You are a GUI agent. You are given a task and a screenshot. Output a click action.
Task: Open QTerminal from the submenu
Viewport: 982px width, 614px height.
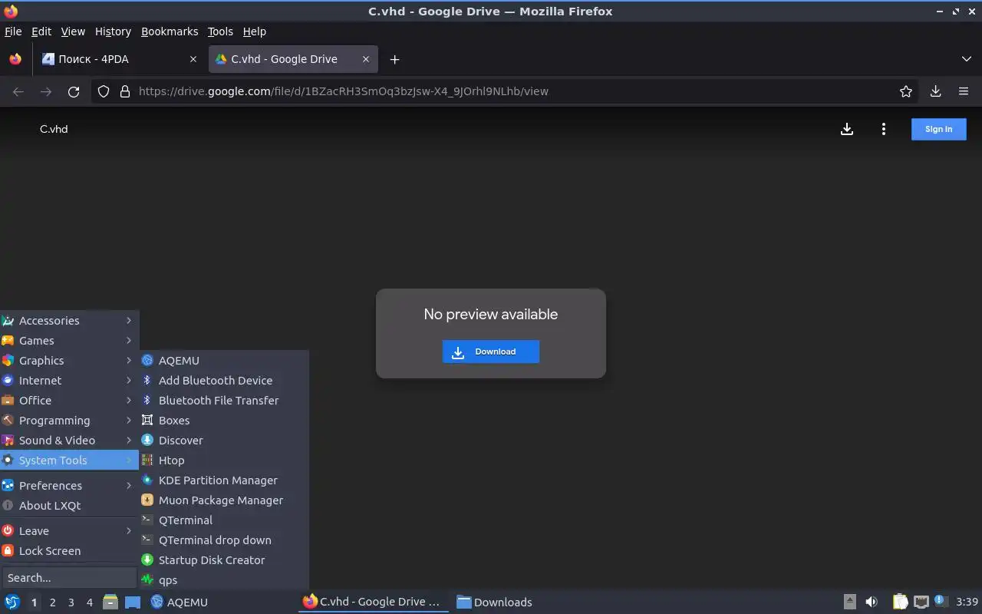pos(224,520)
